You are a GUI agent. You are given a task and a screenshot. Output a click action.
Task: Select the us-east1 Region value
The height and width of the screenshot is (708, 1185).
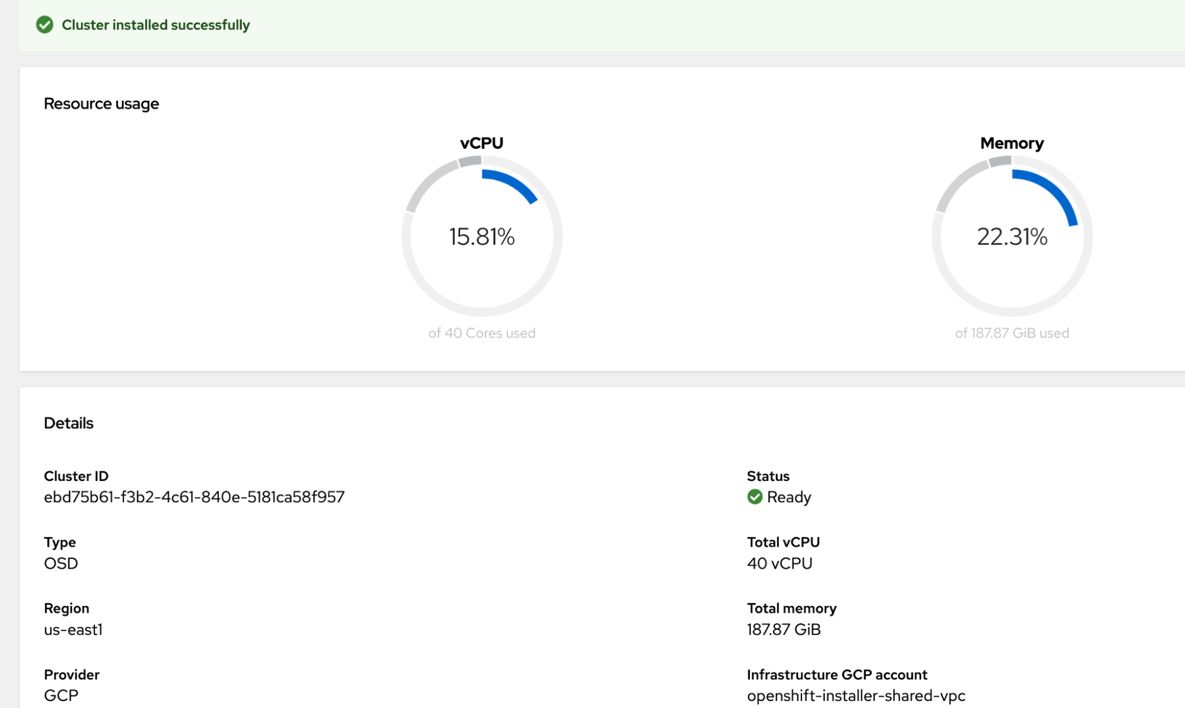pos(73,630)
